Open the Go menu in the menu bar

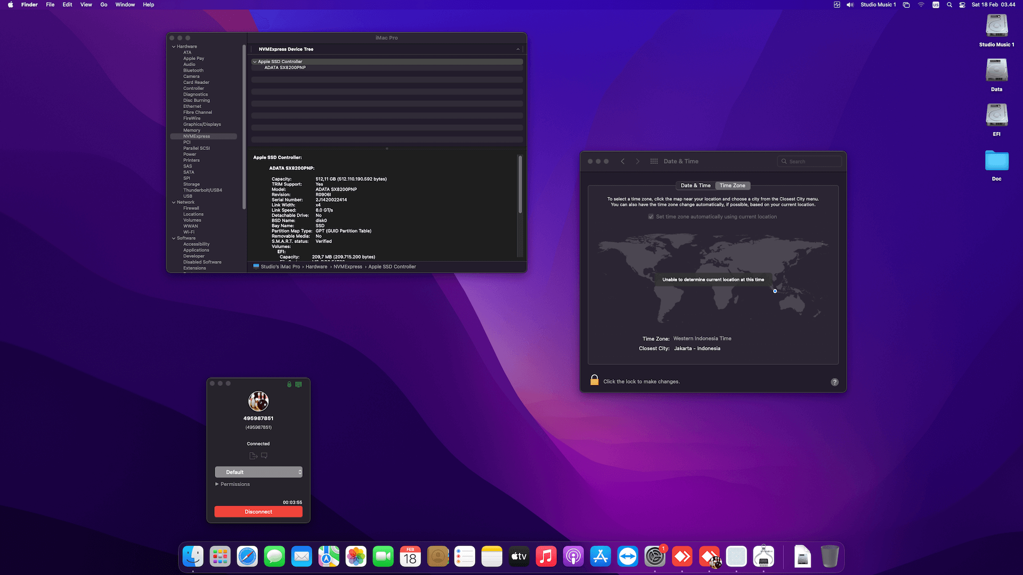(104, 5)
